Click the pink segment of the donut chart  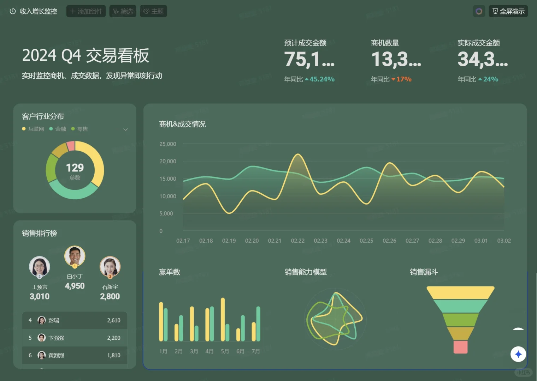pos(71,146)
